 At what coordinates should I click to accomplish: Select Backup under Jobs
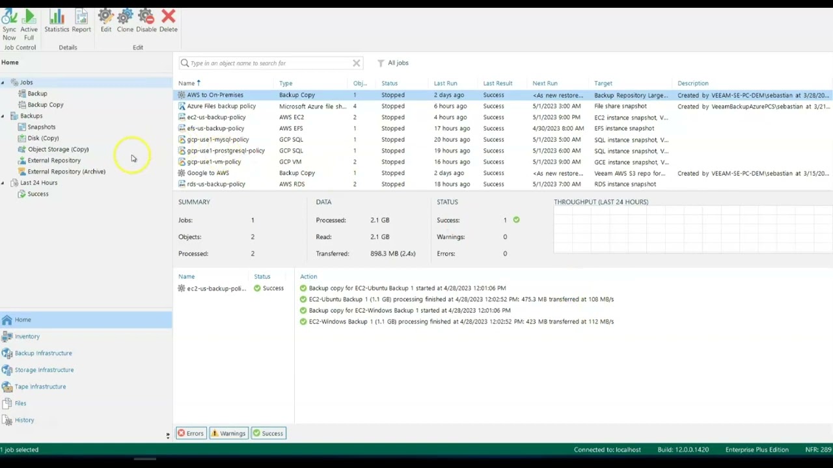[37, 94]
